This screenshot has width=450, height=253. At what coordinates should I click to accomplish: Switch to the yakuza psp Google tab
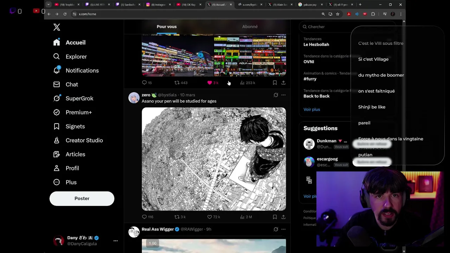coord(310,5)
